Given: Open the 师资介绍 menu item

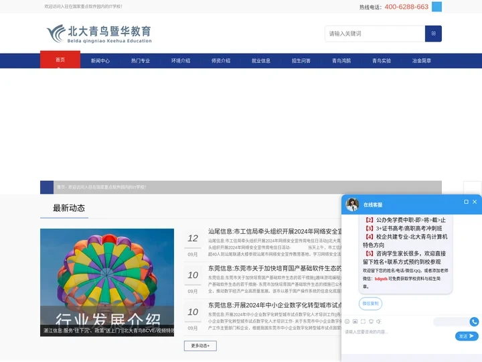Looking at the screenshot, I should pyautogui.click(x=221, y=61).
